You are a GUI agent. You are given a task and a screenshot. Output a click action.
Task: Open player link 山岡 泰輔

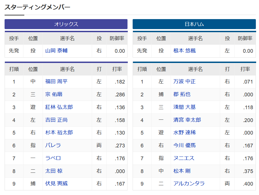[x=56, y=51]
